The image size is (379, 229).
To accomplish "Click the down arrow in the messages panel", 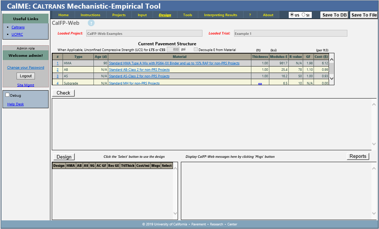I will coord(374,213).
